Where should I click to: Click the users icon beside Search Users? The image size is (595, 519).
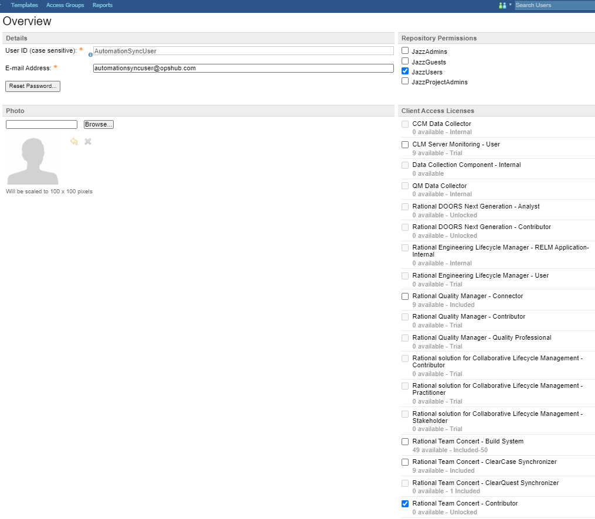coord(502,5)
